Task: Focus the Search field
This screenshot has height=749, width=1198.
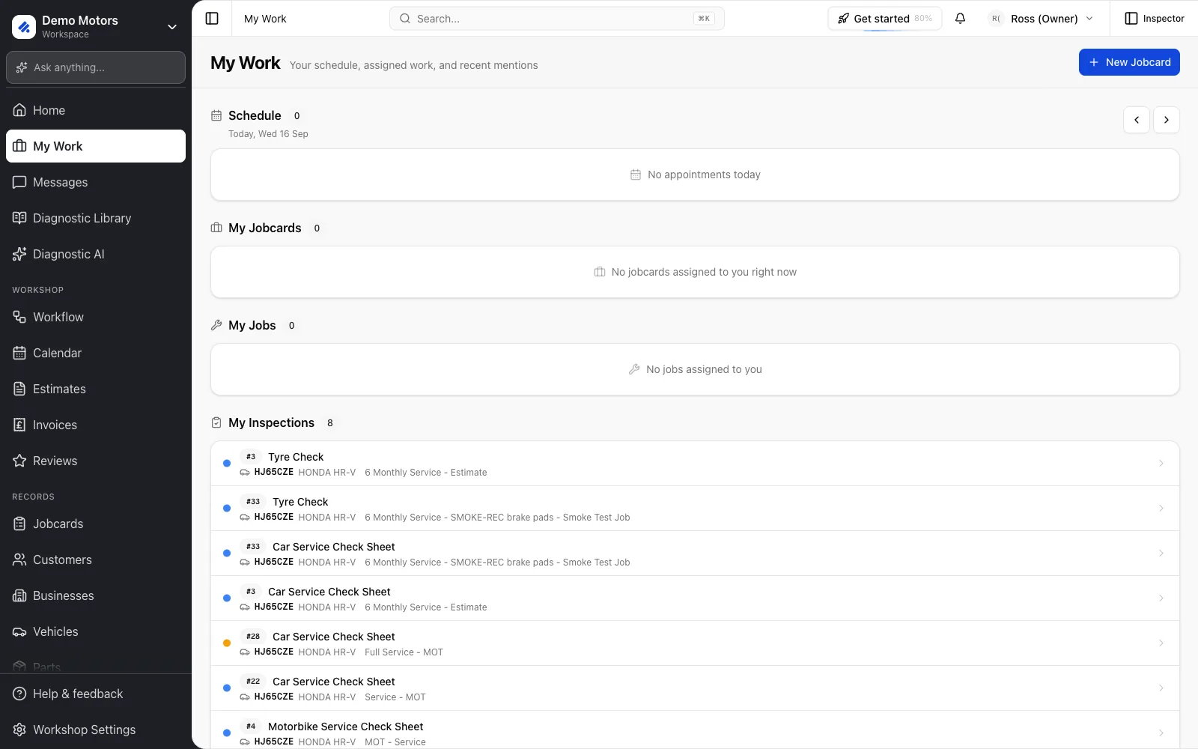Action: pyautogui.click(x=557, y=19)
